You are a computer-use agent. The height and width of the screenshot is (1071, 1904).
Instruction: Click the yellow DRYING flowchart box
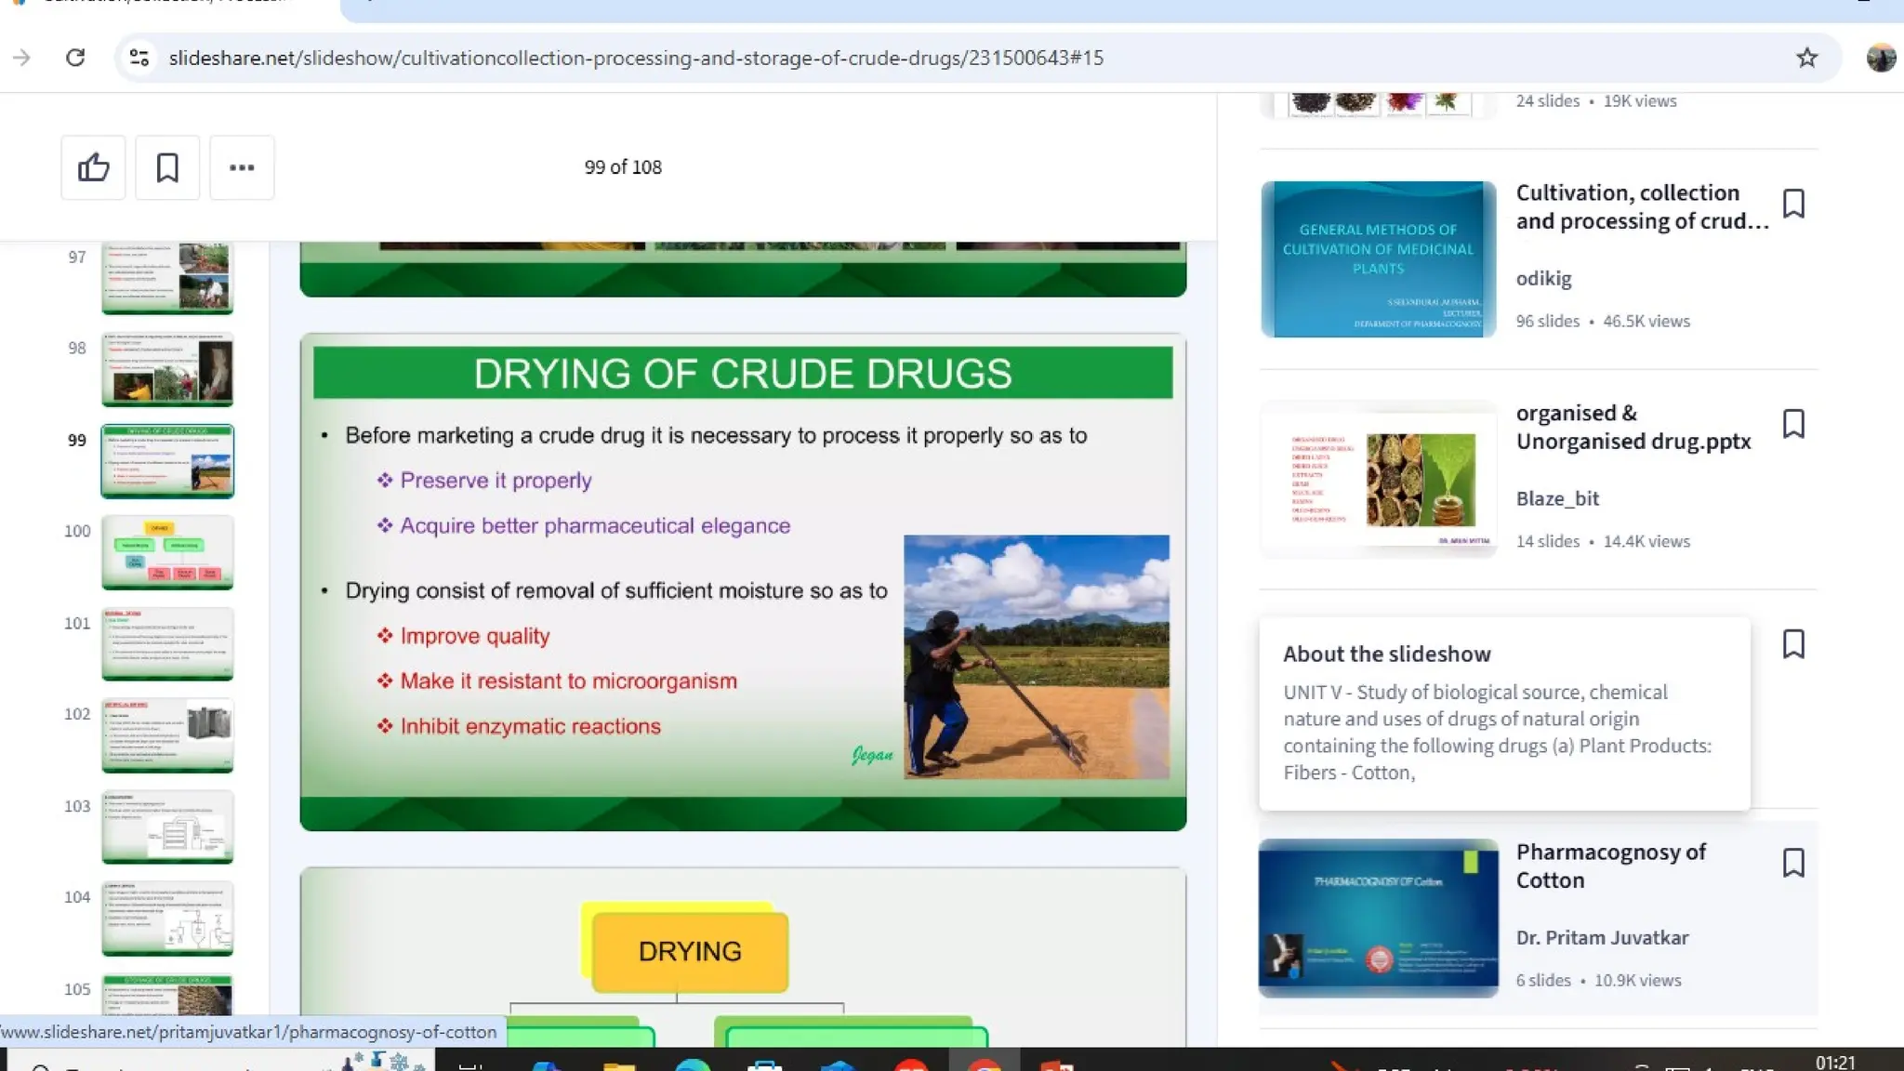690,951
